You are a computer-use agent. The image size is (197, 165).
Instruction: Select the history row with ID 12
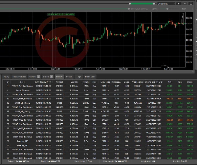[100, 103]
